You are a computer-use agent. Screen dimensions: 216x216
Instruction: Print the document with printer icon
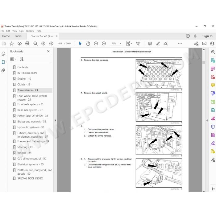click(27, 44)
